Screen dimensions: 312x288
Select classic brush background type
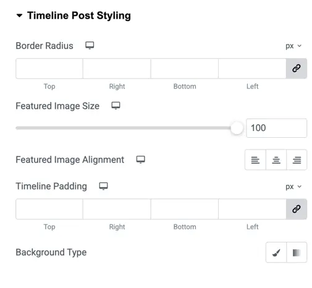coord(276,252)
